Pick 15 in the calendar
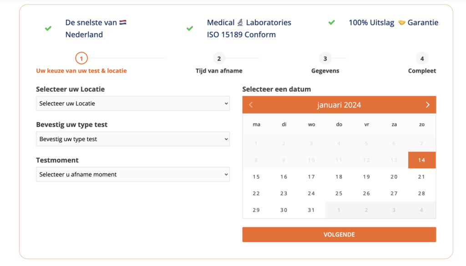This screenshot has height=266, width=466. tap(256, 177)
